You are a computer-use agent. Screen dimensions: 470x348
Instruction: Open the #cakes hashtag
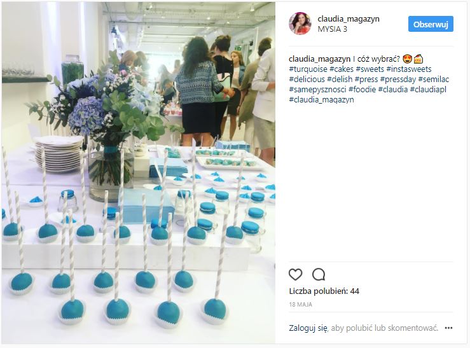click(342, 69)
